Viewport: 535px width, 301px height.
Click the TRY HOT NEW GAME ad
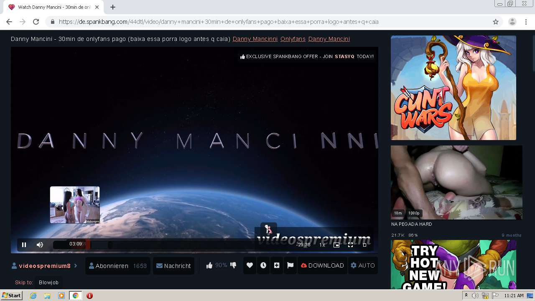453,265
